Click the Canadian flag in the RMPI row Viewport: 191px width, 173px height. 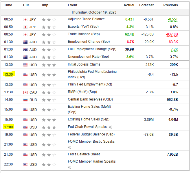point(25,92)
